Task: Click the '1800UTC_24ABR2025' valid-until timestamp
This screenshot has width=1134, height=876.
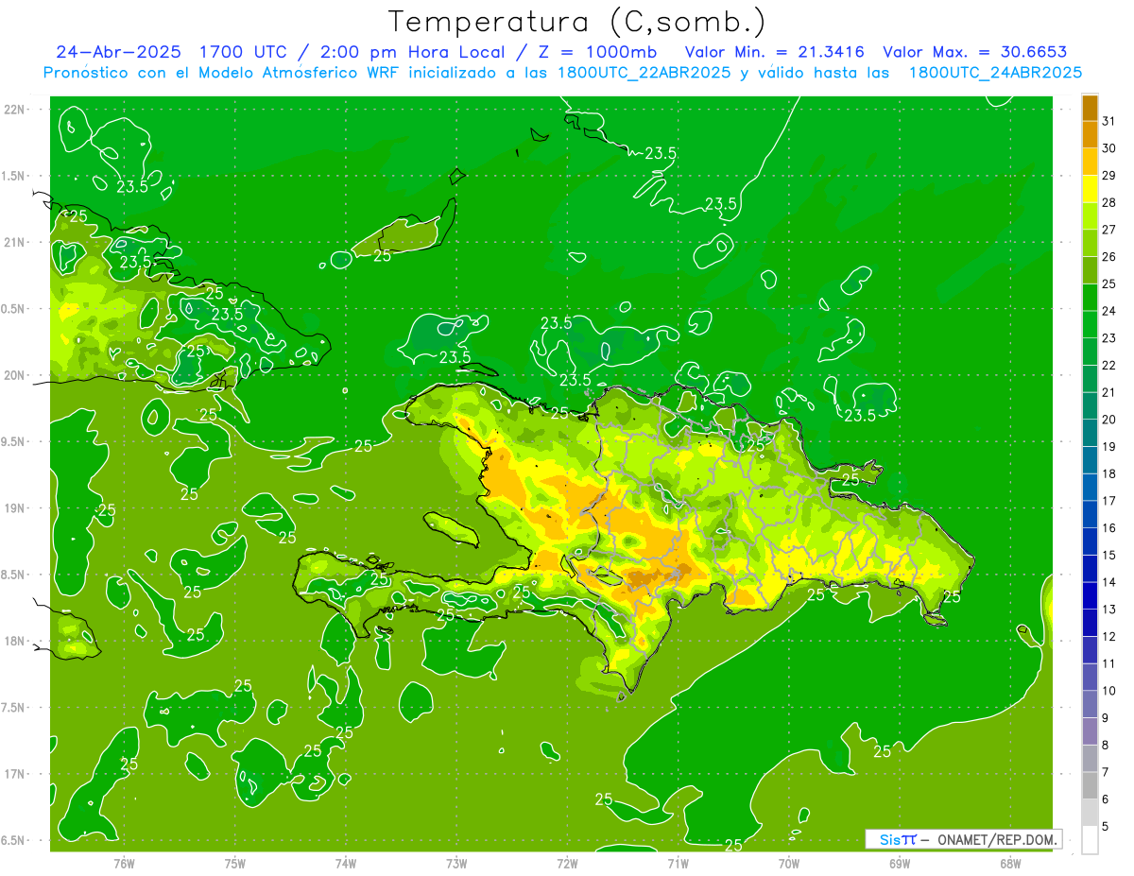Action: pos(995,73)
